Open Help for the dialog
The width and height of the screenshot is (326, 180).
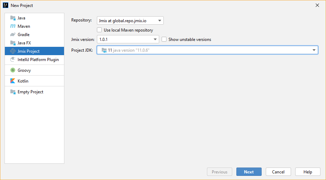coord(308,172)
